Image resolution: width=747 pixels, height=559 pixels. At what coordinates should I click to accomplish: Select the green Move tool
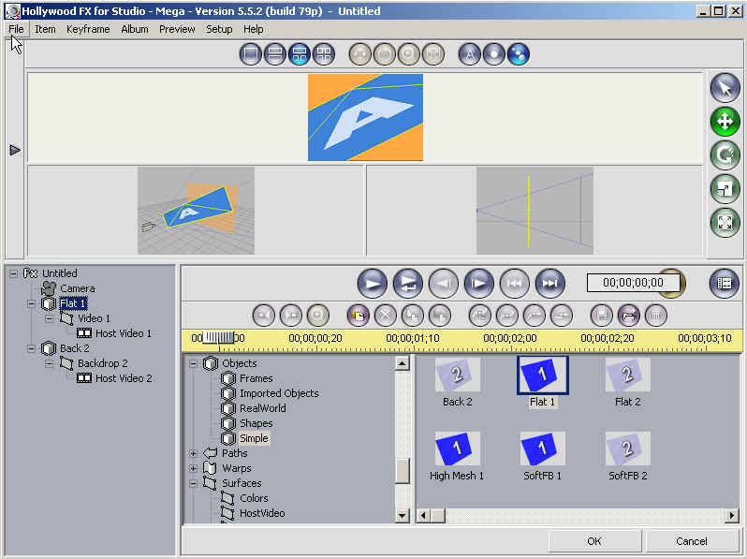tap(725, 122)
